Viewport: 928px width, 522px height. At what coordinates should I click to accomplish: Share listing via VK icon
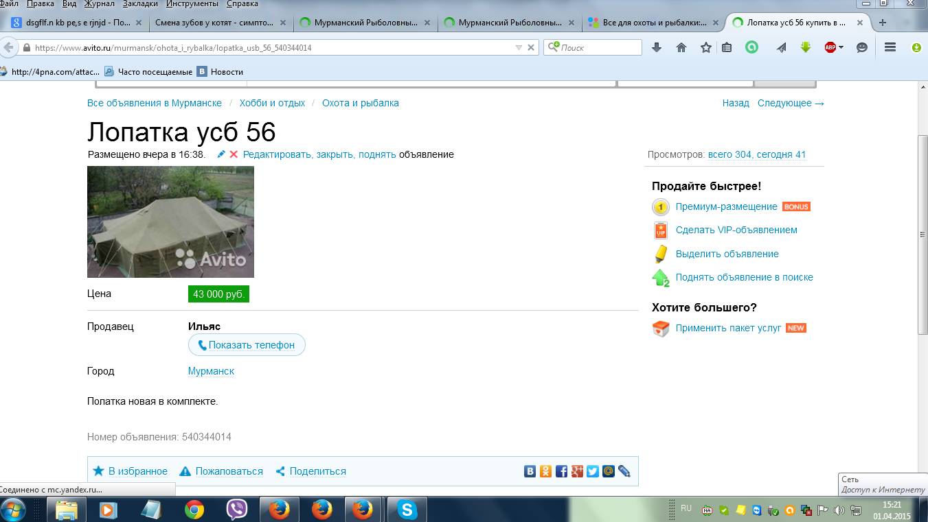click(x=530, y=471)
